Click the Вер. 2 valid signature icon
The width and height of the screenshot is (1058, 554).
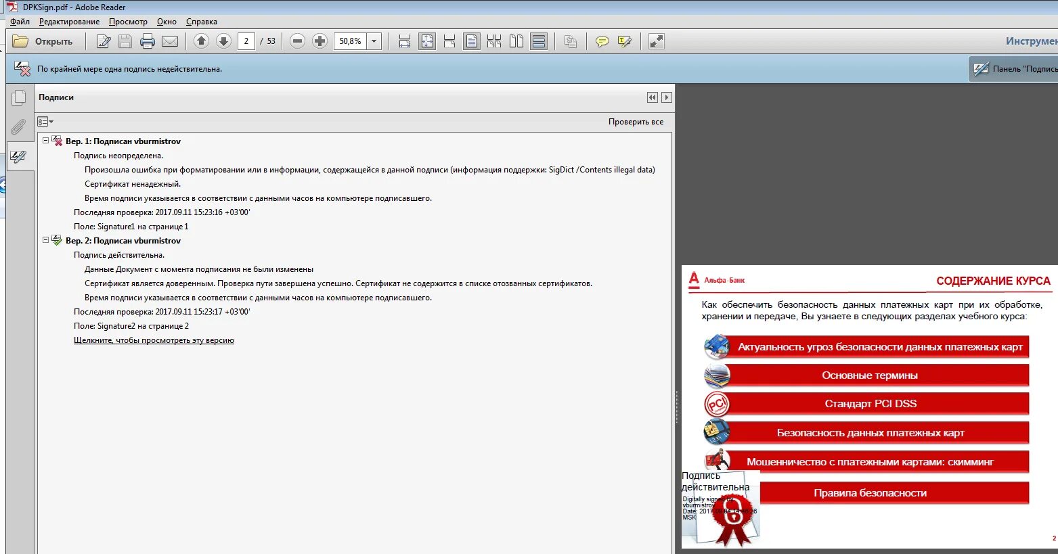click(57, 240)
